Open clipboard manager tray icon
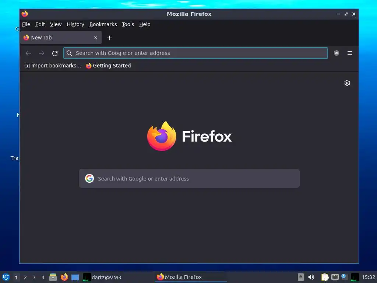 325,277
